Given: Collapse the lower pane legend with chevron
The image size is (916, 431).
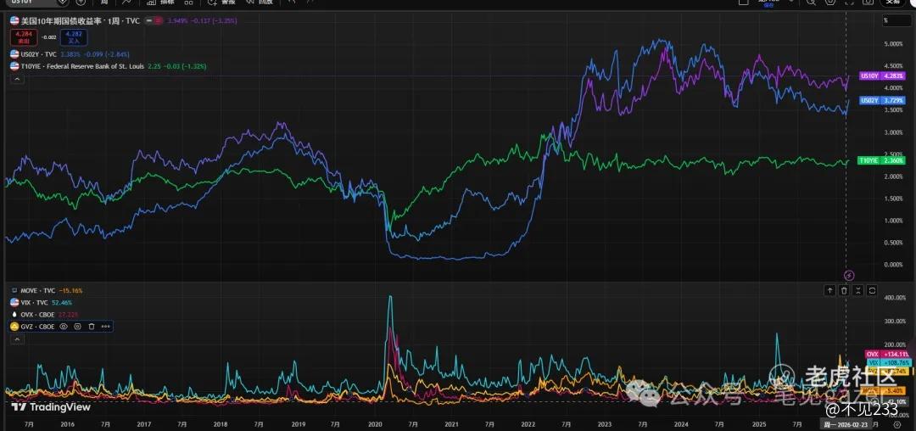Looking at the screenshot, I should point(17,339).
